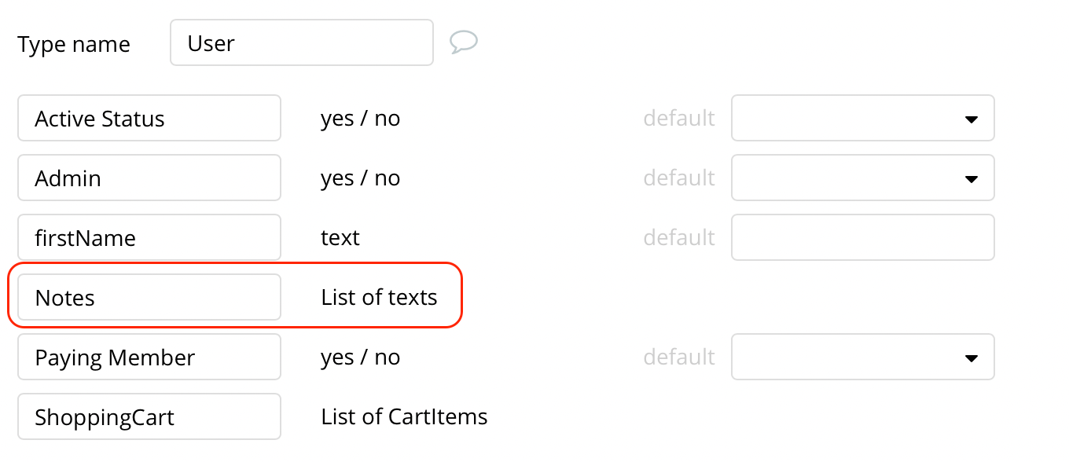Image resolution: width=1069 pixels, height=462 pixels.
Task: Click the yes / no type of Admin
Action: tap(360, 178)
